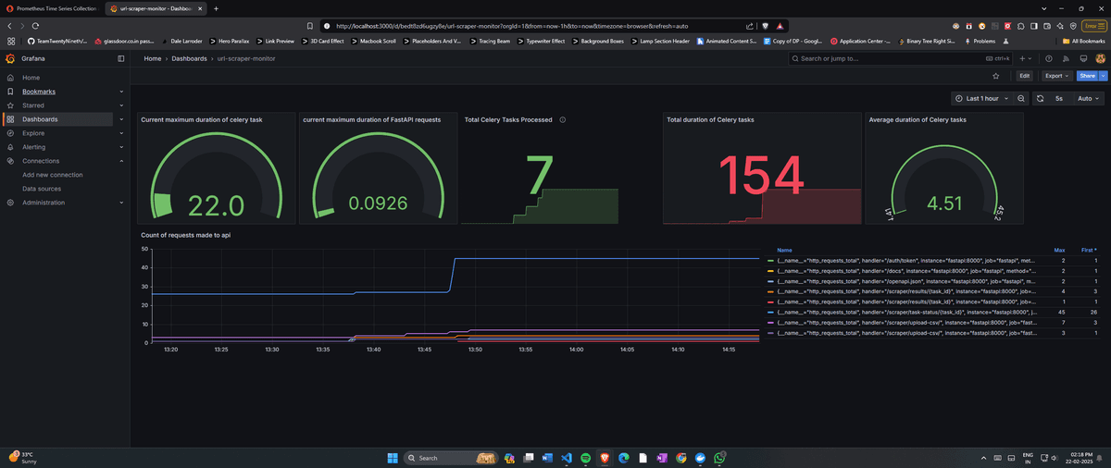
Task: Open the Auto refresh dropdown
Action: tap(1087, 98)
